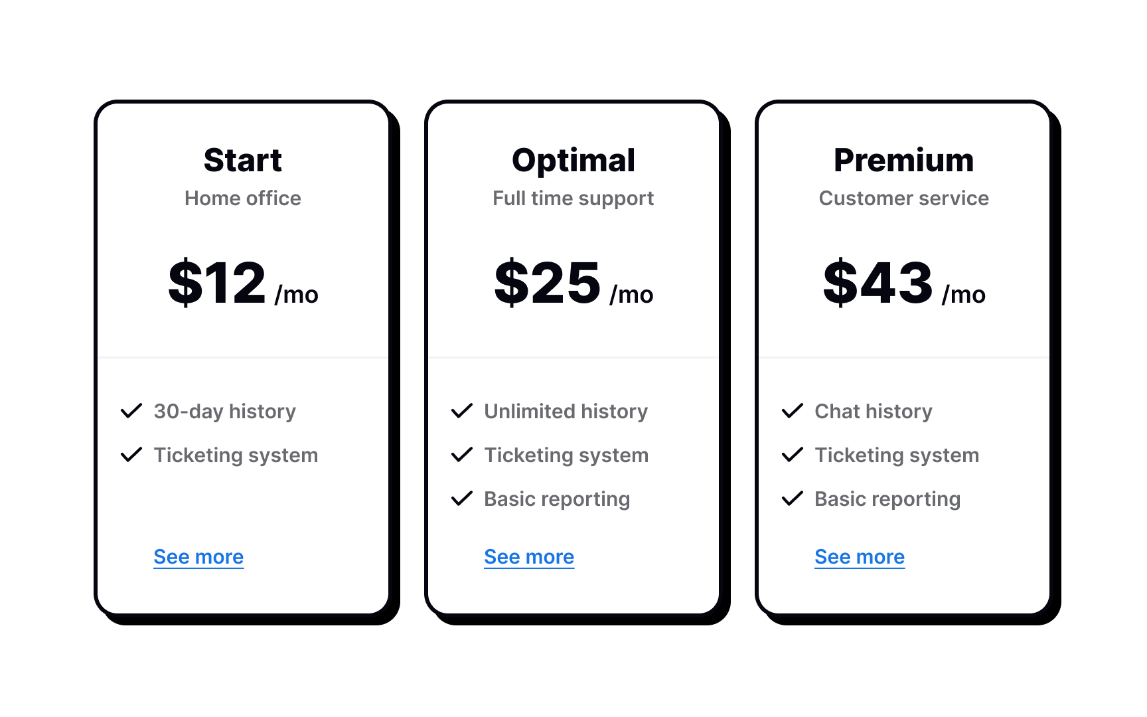1147x717 pixels.
Task: Open See more under the Premium plan
Action: 859,557
